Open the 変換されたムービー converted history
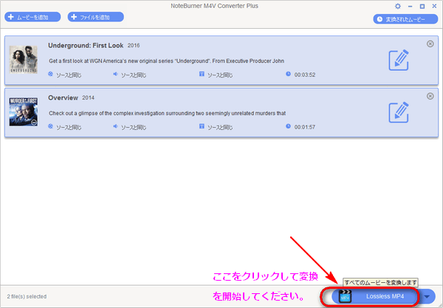 (x=405, y=19)
